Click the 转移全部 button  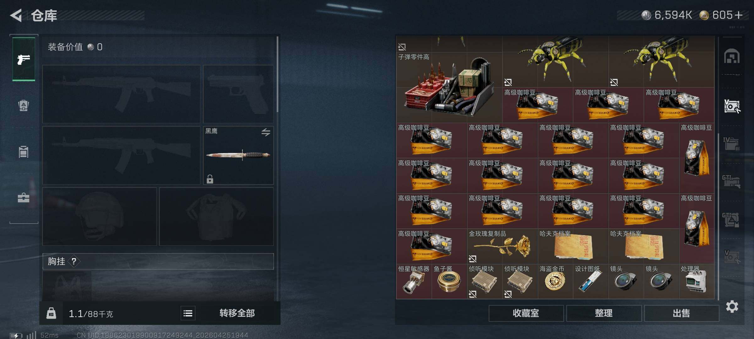[x=237, y=313]
